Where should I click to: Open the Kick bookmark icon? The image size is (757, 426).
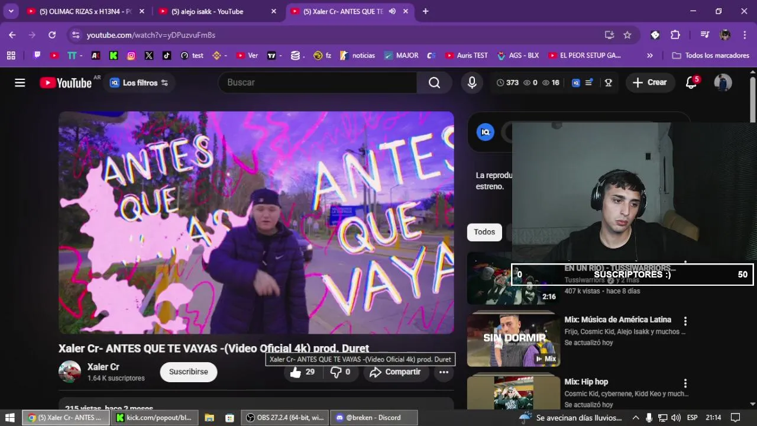pyautogui.click(x=114, y=56)
